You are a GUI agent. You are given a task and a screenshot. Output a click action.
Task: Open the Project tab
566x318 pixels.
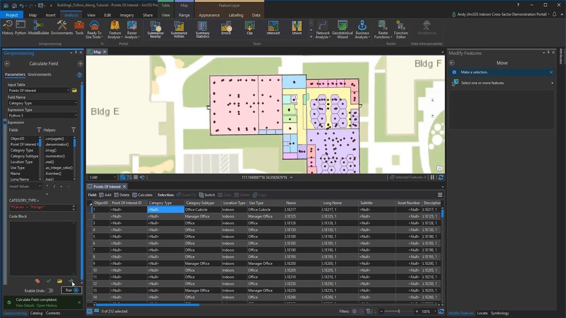(12, 15)
